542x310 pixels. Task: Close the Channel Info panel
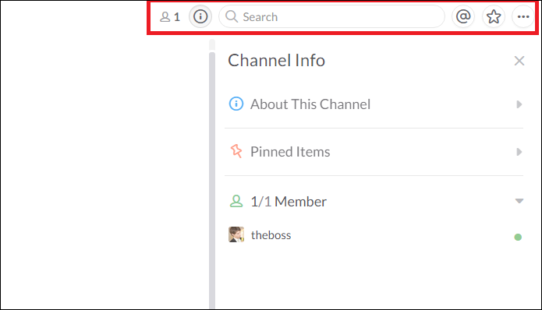point(519,61)
